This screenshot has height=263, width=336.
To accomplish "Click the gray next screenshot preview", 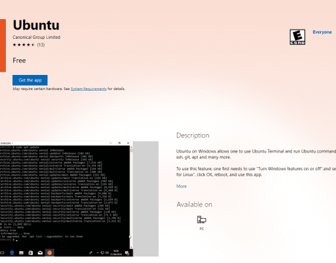I will point(146,199).
